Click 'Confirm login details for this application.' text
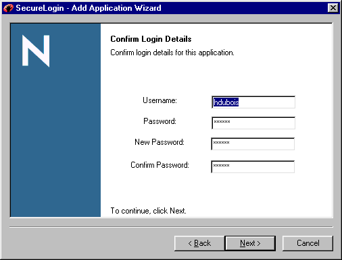Image resolution: width=342 pixels, height=260 pixels. [172, 53]
